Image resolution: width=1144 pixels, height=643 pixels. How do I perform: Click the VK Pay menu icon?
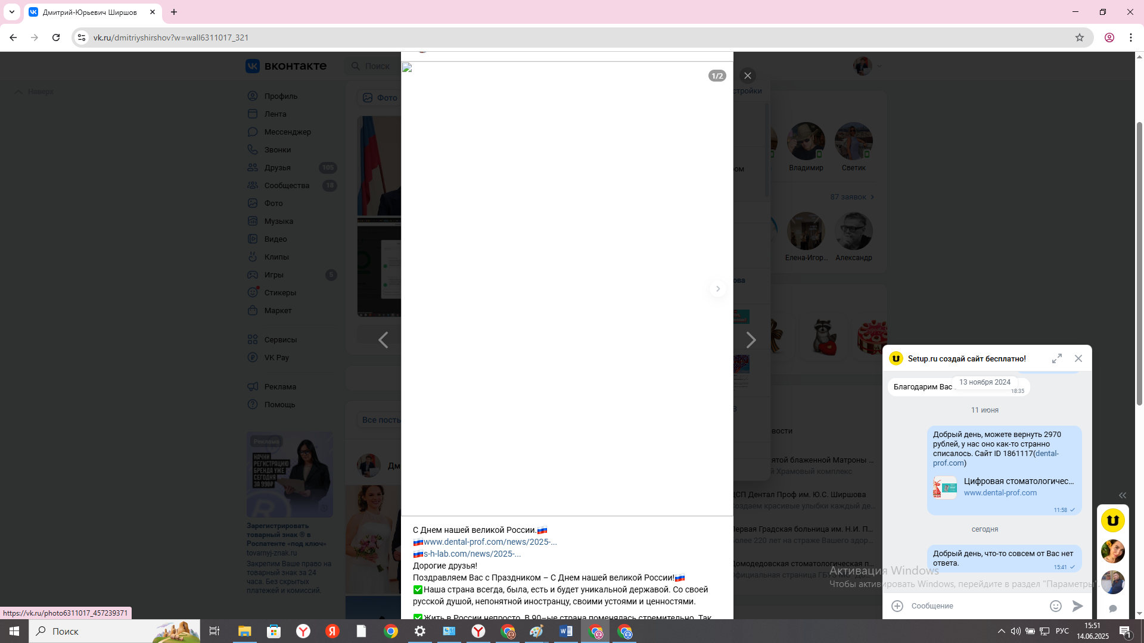[253, 357]
